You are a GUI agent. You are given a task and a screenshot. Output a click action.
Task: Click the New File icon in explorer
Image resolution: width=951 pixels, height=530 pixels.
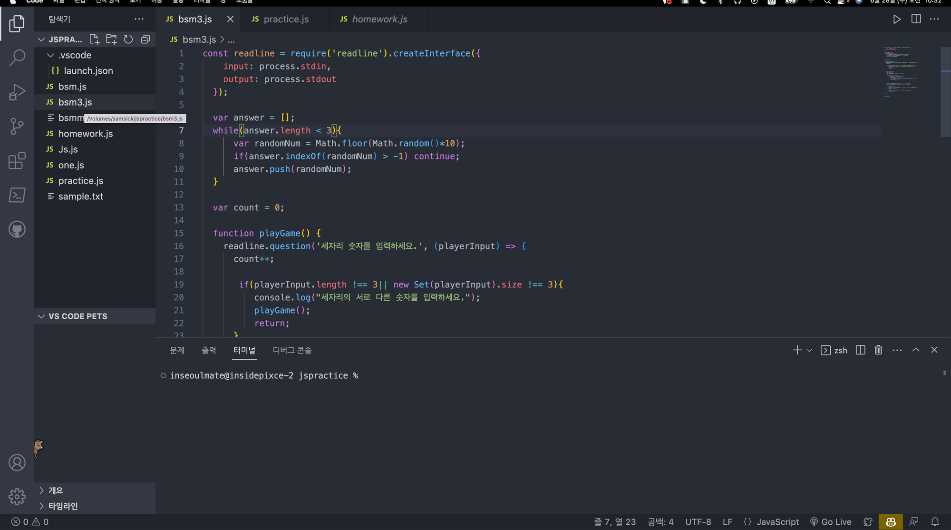[x=94, y=39]
